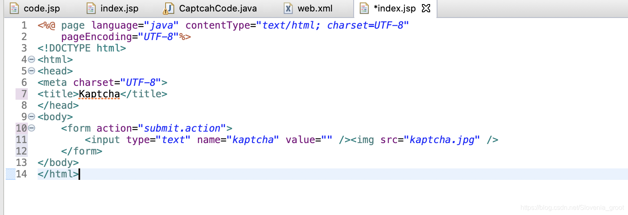Click the <!DOCTYPE html> declaration

[82, 48]
